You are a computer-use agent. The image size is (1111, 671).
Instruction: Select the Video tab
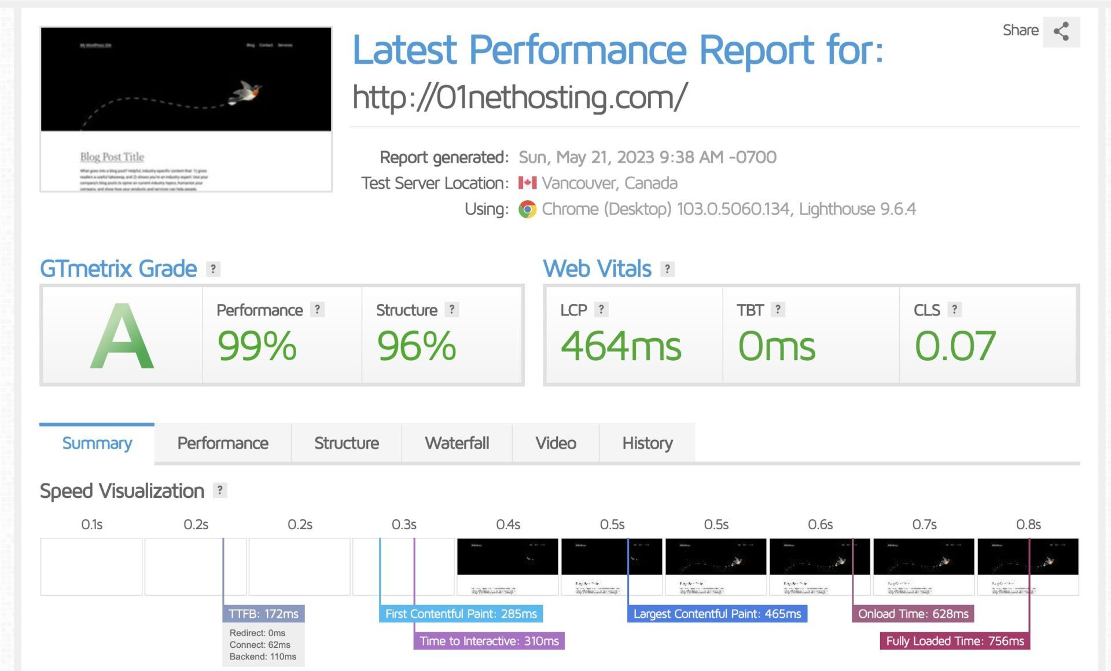pyautogui.click(x=555, y=443)
